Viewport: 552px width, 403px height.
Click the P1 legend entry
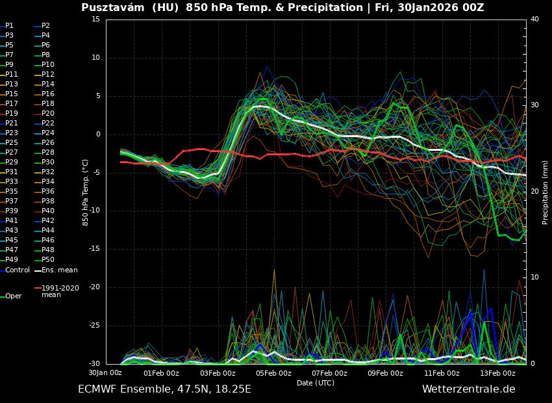pos(9,26)
